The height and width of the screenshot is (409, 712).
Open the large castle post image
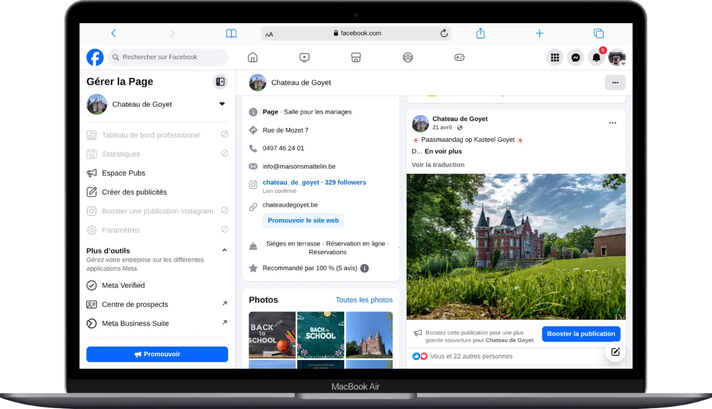pyautogui.click(x=516, y=247)
